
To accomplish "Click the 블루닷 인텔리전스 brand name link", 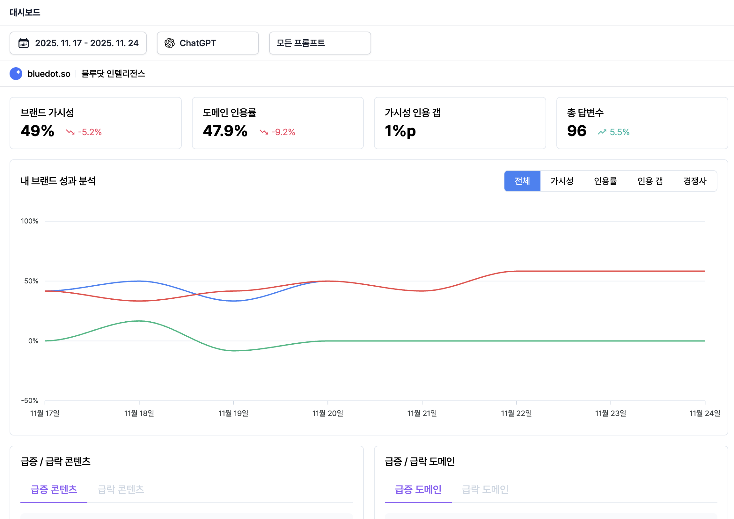I will pos(113,74).
